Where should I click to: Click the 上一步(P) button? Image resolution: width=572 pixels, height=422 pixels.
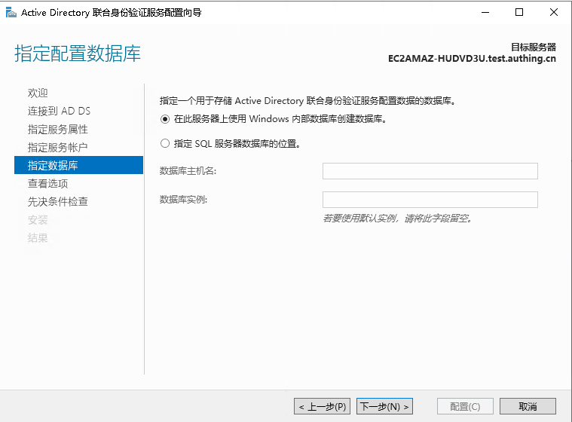click(x=322, y=406)
